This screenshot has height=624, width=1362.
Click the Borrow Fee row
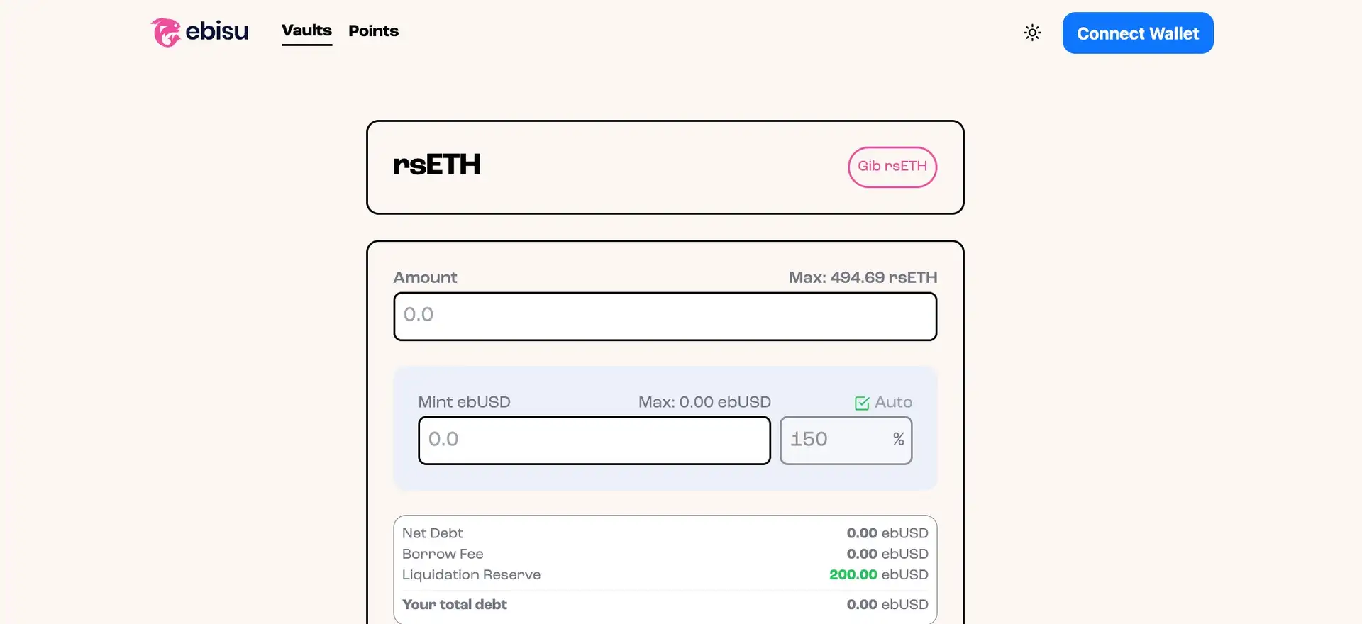click(665, 554)
